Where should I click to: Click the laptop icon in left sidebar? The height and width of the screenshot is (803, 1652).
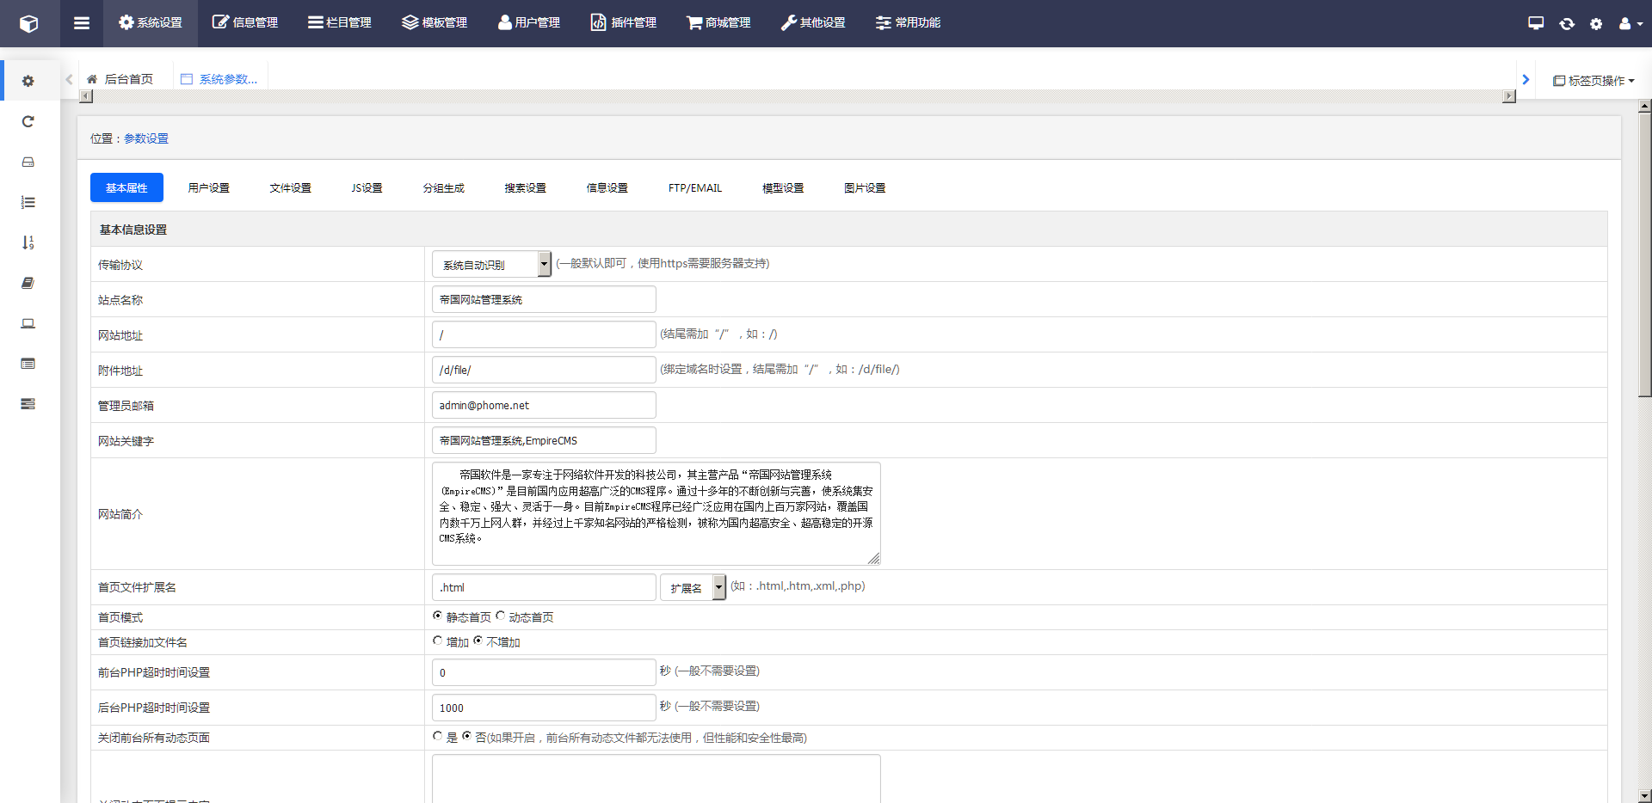point(28,323)
